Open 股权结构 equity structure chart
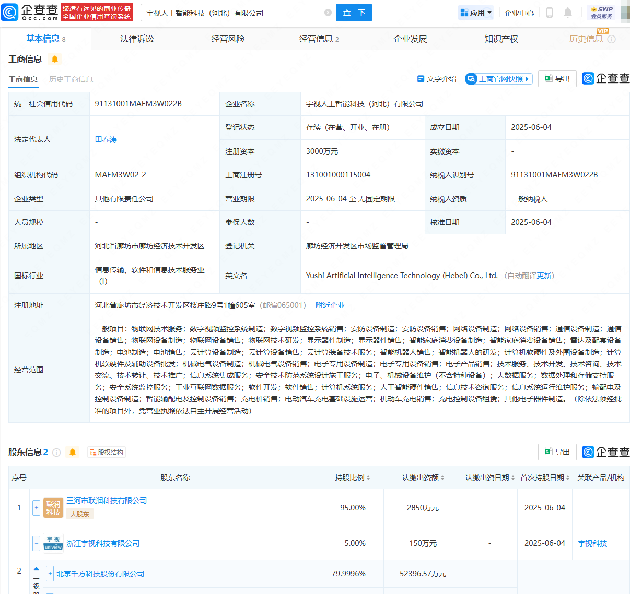 click(106, 452)
